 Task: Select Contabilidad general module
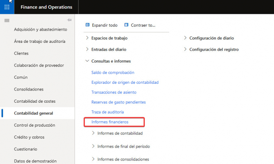pos(34,113)
